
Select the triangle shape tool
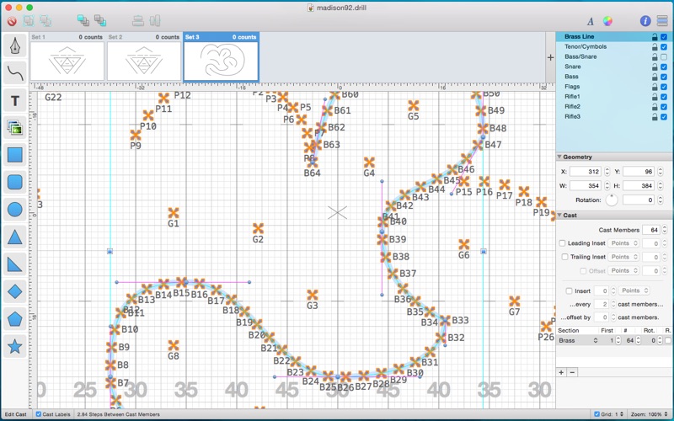15,237
